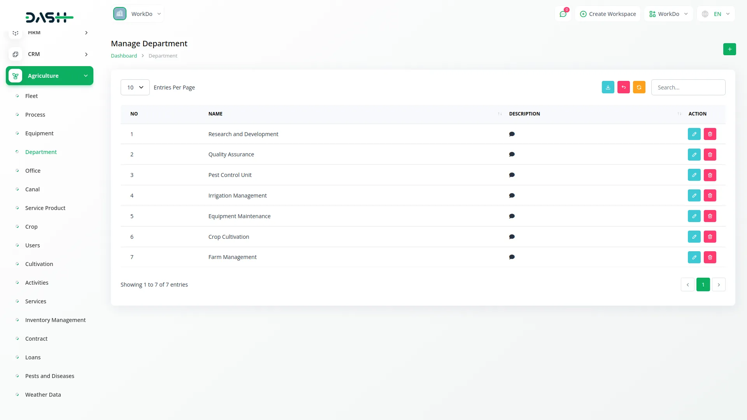Click the department search field
747x420 pixels.
[688, 87]
